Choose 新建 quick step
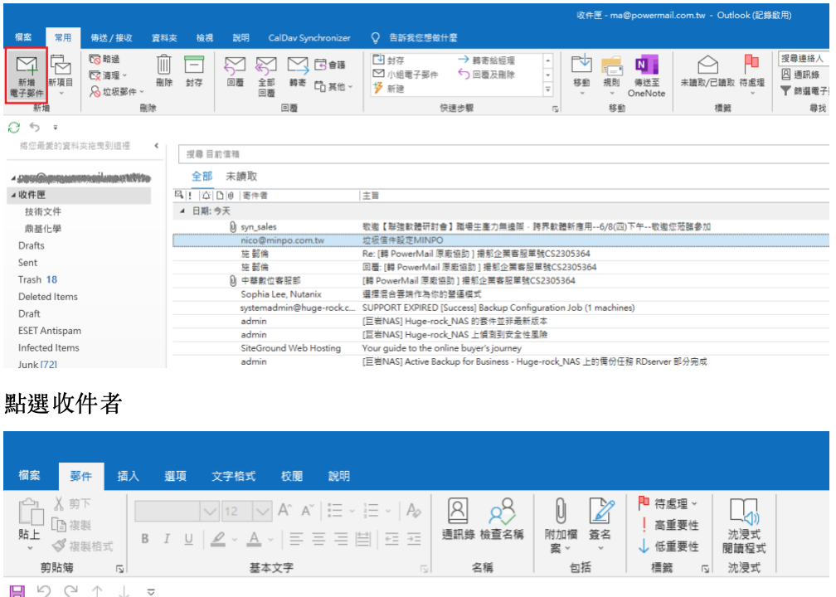 [x=389, y=89]
